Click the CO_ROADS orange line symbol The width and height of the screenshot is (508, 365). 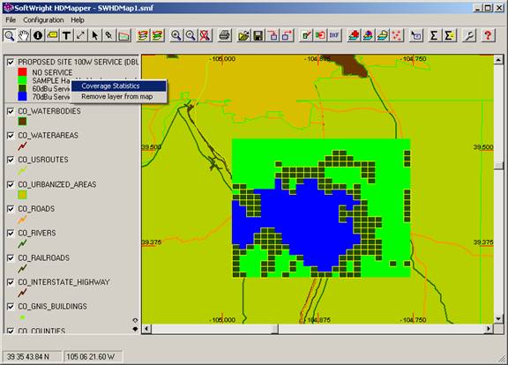coord(22,220)
